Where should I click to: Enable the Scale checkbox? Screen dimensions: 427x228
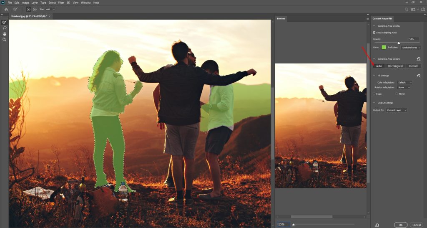(x=374, y=94)
